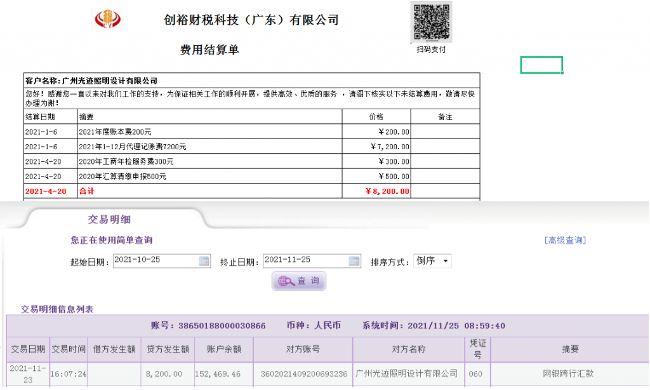Select the 2020年工商年检服务费300元 cell
This screenshot has width=650, height=390.
point(209,162)
